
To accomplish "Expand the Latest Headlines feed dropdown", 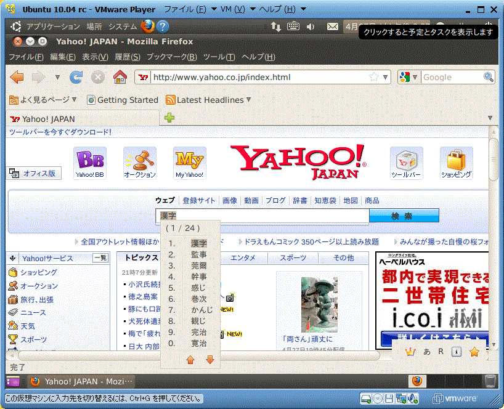I will [249, 100].
